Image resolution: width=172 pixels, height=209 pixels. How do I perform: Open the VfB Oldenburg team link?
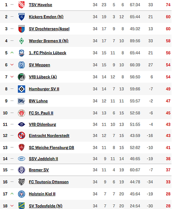tap(42, 124)
